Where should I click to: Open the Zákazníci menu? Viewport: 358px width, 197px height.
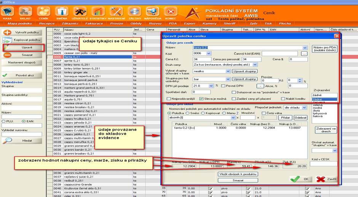click(70, 24)
